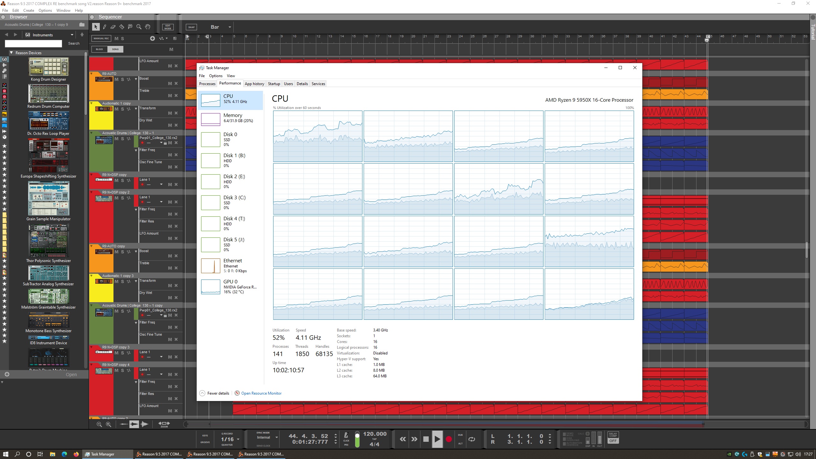Screen dimensions: 816x459
Task: Click the sequencer horizontal scrollbar
Action: [x=496, y=424]
